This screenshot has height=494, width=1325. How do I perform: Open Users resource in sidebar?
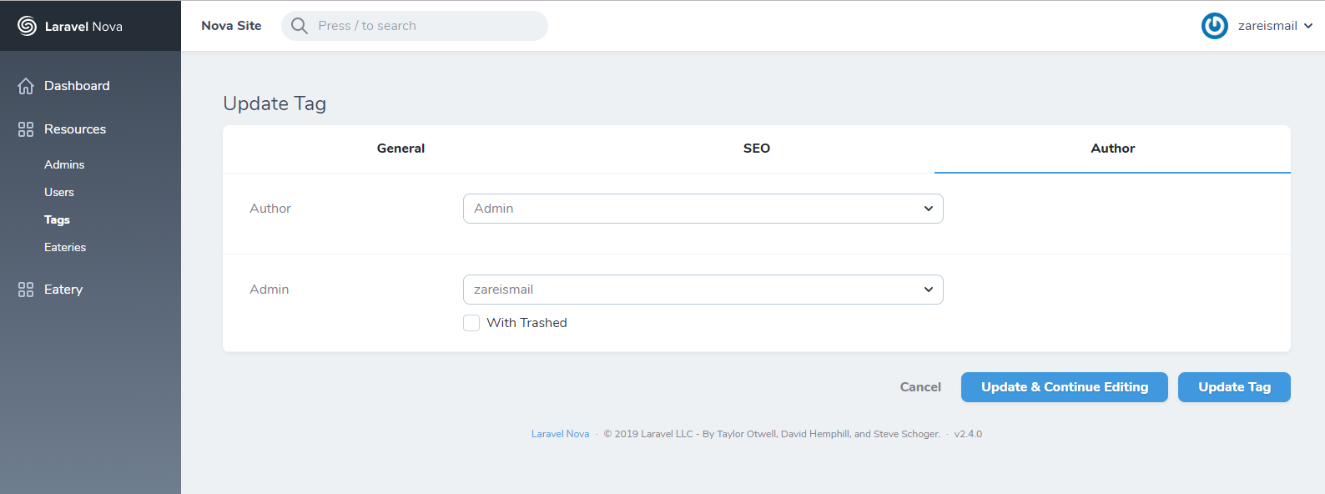pyautogui.click(x=59, y=192)
